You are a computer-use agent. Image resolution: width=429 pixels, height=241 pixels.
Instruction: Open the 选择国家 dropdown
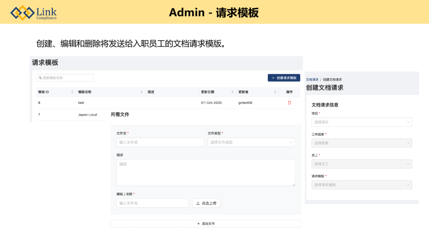362,143
